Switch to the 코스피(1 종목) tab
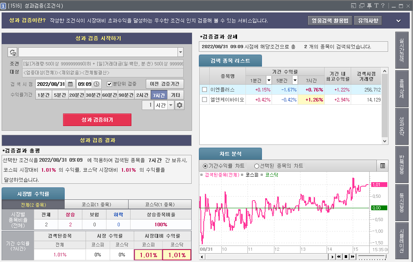Image resolution: width=413 pixels, height=262 pixels. pyautogui.click(x=96, y=205)
